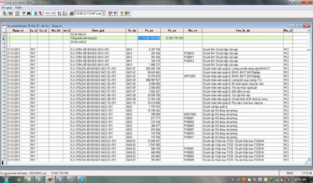Viewport: 313px width, 183px height.
Task: Click the exit door icon in toolbar
Action: (127, 13)
